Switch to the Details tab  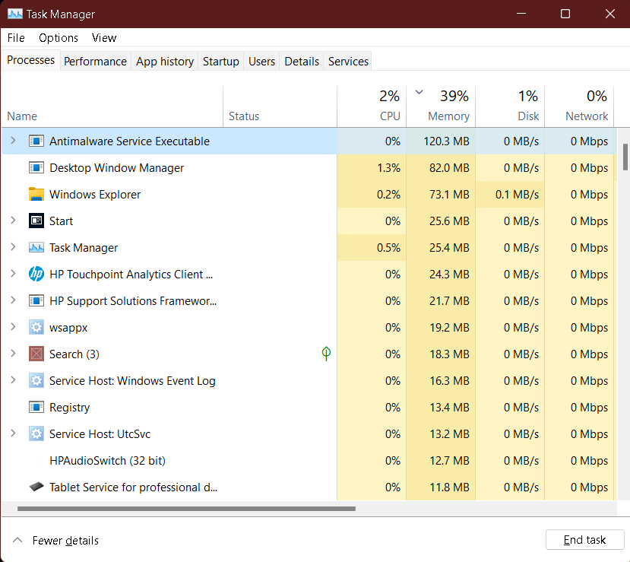302,62
